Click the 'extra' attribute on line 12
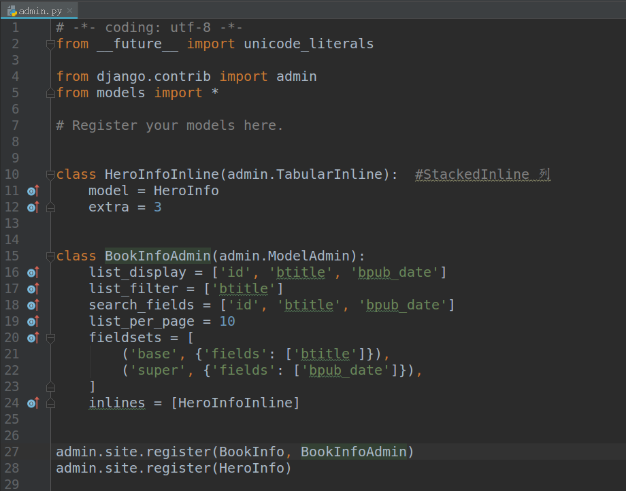The image size is (626, 491). pyautogui.click(x=109, y=207)
